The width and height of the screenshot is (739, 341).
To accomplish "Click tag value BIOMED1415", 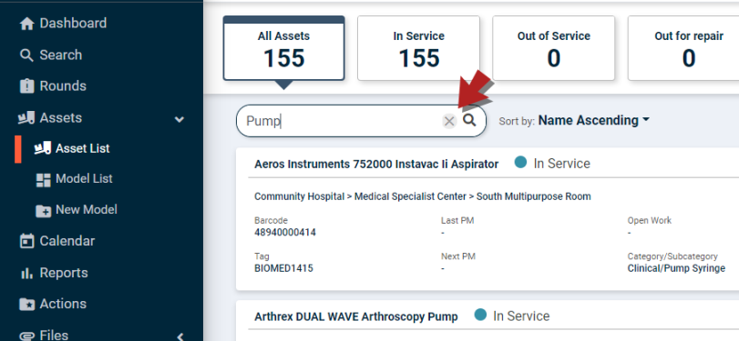I will (x=283, y=268).
